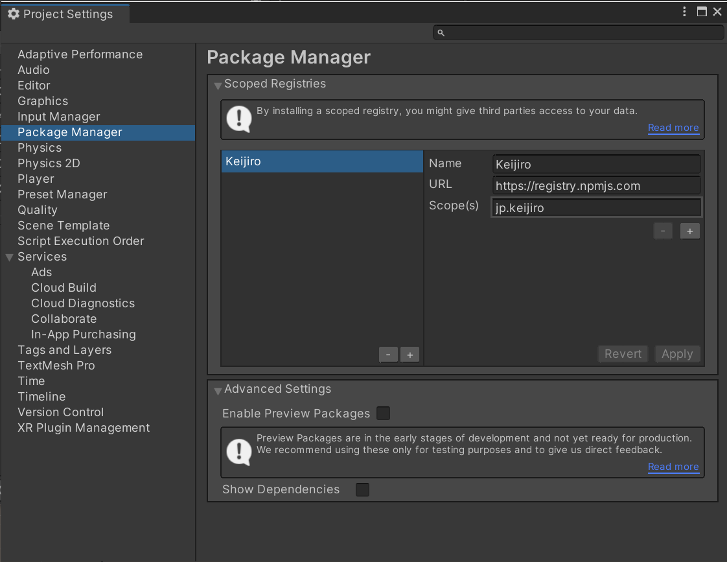
Task: Add a new scoped registry with the plus button
Action: click(x=410, y=355)
